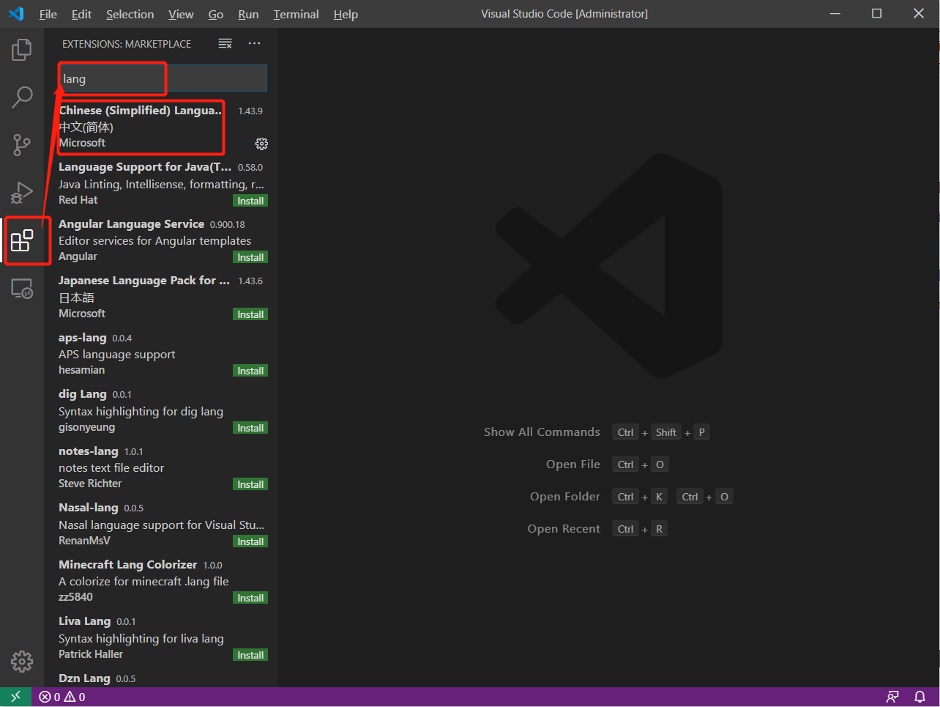
Task: Click the VS Code logo in title bar
Action: (x=16, y=14)
